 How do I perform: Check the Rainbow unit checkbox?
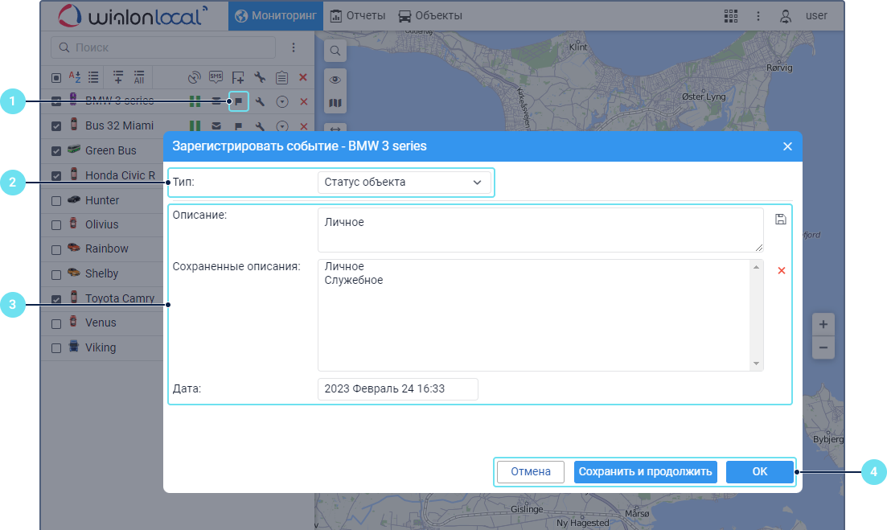pos(56,250)
